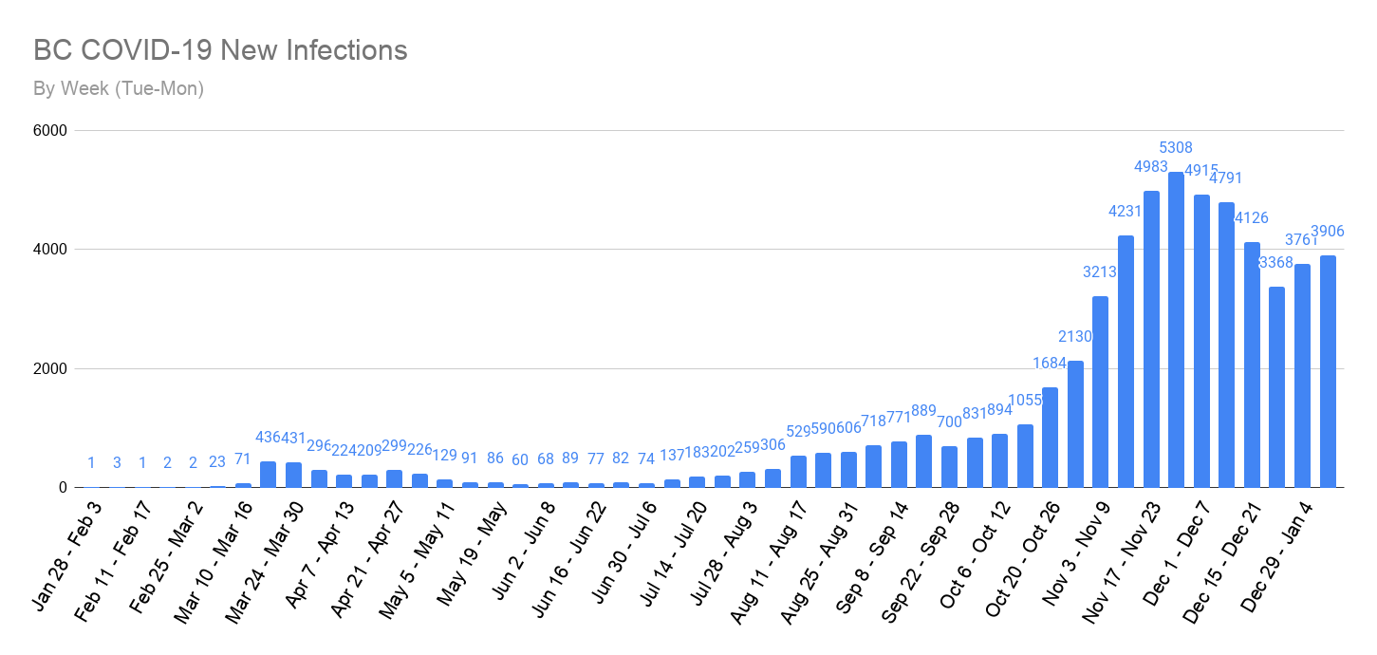Select the subtitle By Week (Tue-Mon)
This screenshot has height=655, width=1377.
[x=119, y=89]
